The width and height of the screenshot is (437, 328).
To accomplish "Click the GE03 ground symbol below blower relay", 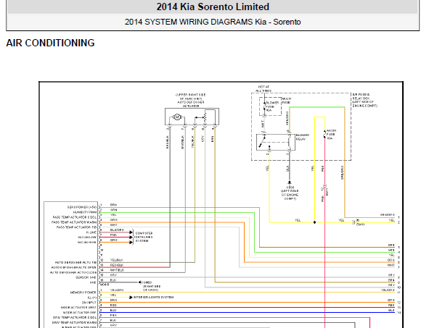I will (x=290, y=182).
